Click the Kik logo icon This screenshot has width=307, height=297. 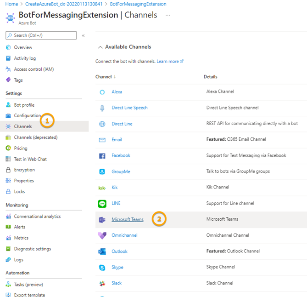point(102,188)
